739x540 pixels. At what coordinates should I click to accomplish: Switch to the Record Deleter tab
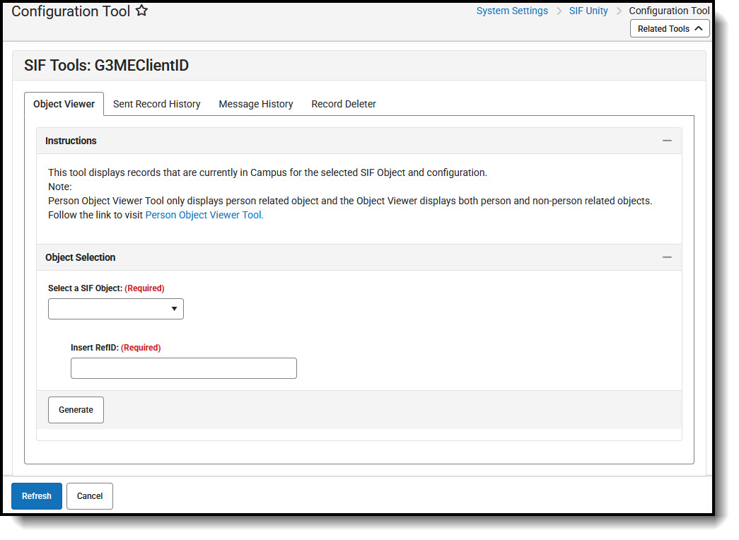(x=343, y=104)
